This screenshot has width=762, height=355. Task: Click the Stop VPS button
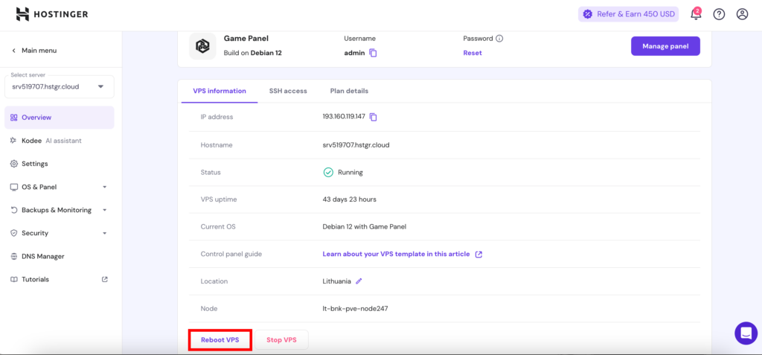point(281,340)
